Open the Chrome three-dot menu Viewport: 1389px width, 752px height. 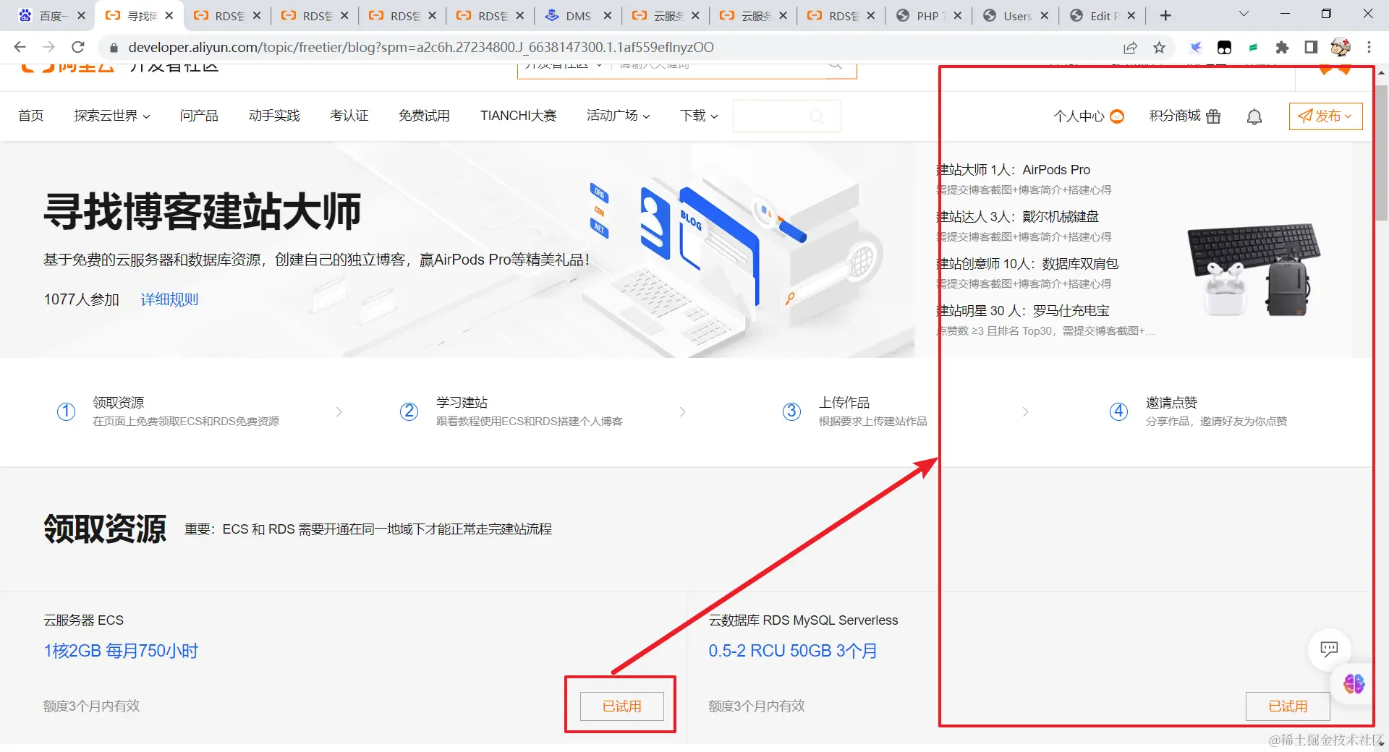coord(1369,47)
